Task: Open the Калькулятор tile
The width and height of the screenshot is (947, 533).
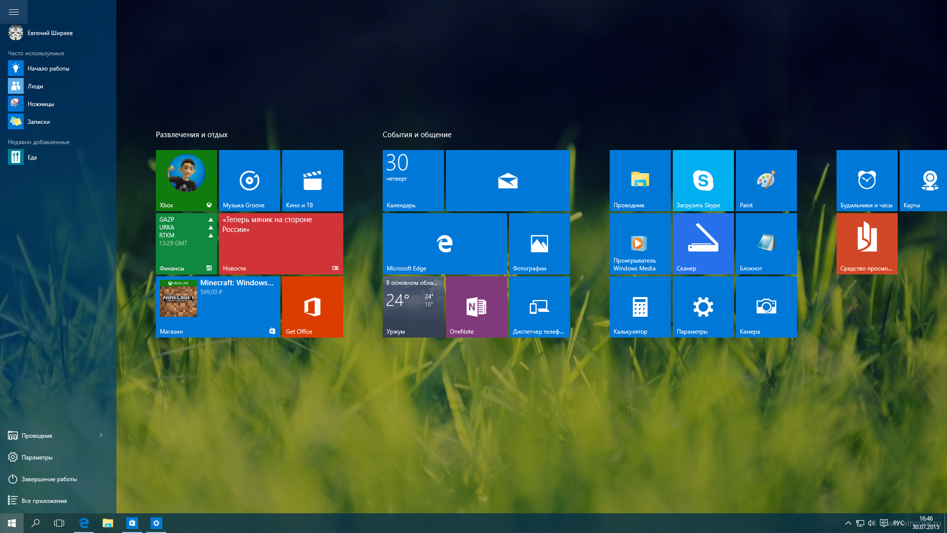Action: (x=640, y=307)
